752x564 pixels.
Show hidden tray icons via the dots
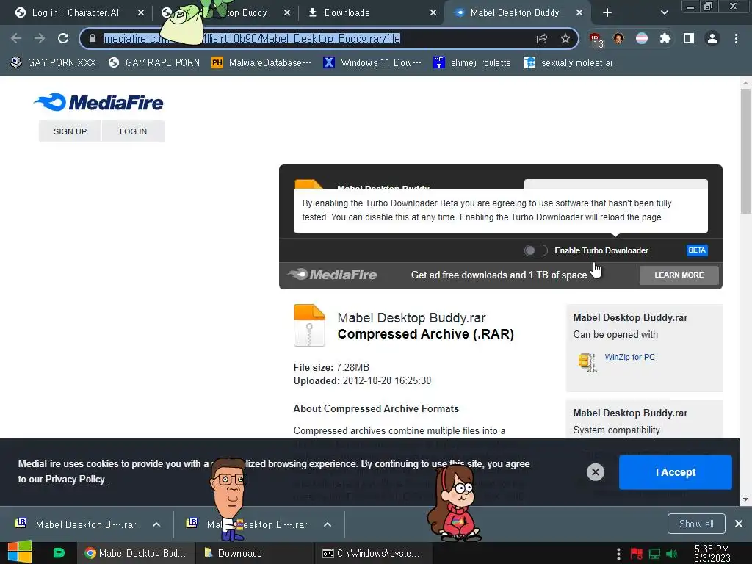[618, 554]
